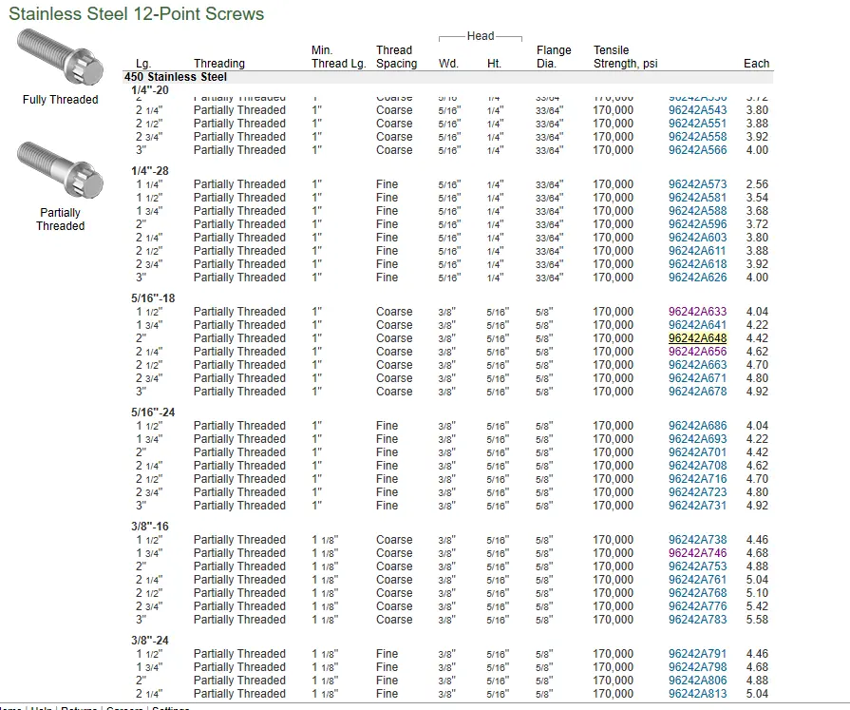850x710 pixels.
Task: Open part number 96242A671
Action: point(697,378)
